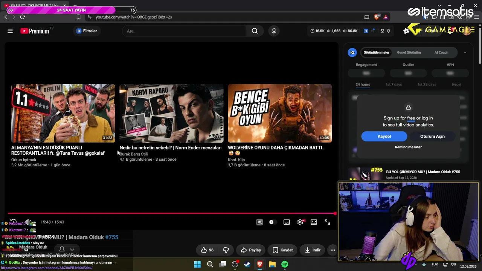Open the YouTube hamburger guide menu
Image resolution: width=482 pixels, height=271 pixels.
click(10, 31)
